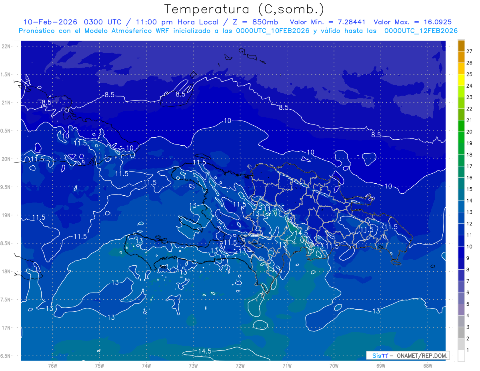The width and height of the screenshot is (480, 371).
Task: Click the green swatch between 20 and 21
Action: (x=461, y=126)
